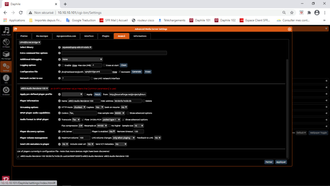This screenshot has width=330, height=186.
Task: Click the Generate configuration button
Action: pos(137,72)
